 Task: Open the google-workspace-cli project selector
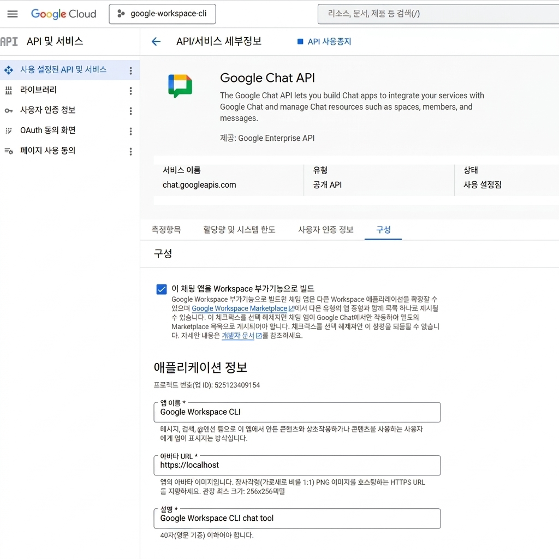click(x=162, y=14)
